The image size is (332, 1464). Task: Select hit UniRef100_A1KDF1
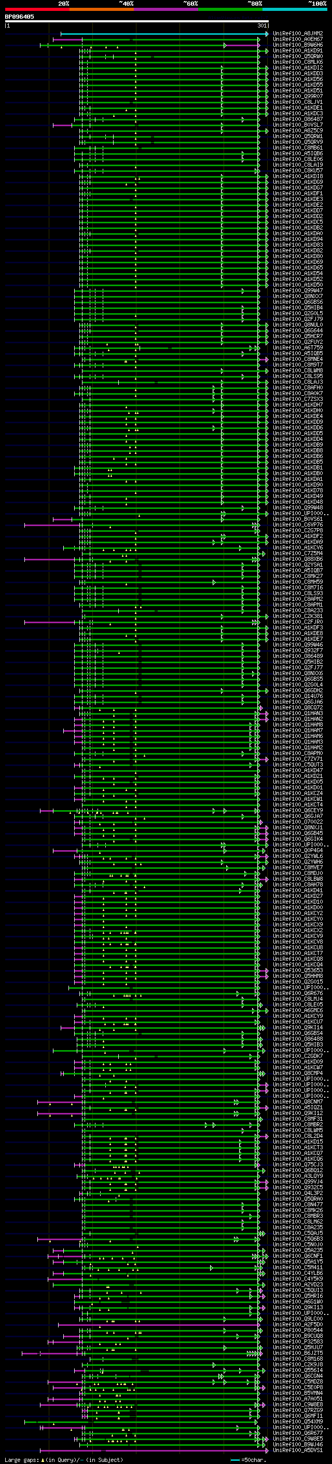pyautogui.click(x=298, y=193)
